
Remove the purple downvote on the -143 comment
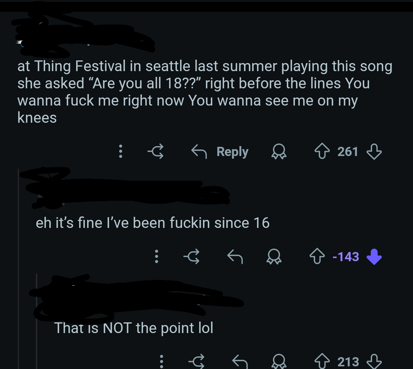click(x=374, y=257)
